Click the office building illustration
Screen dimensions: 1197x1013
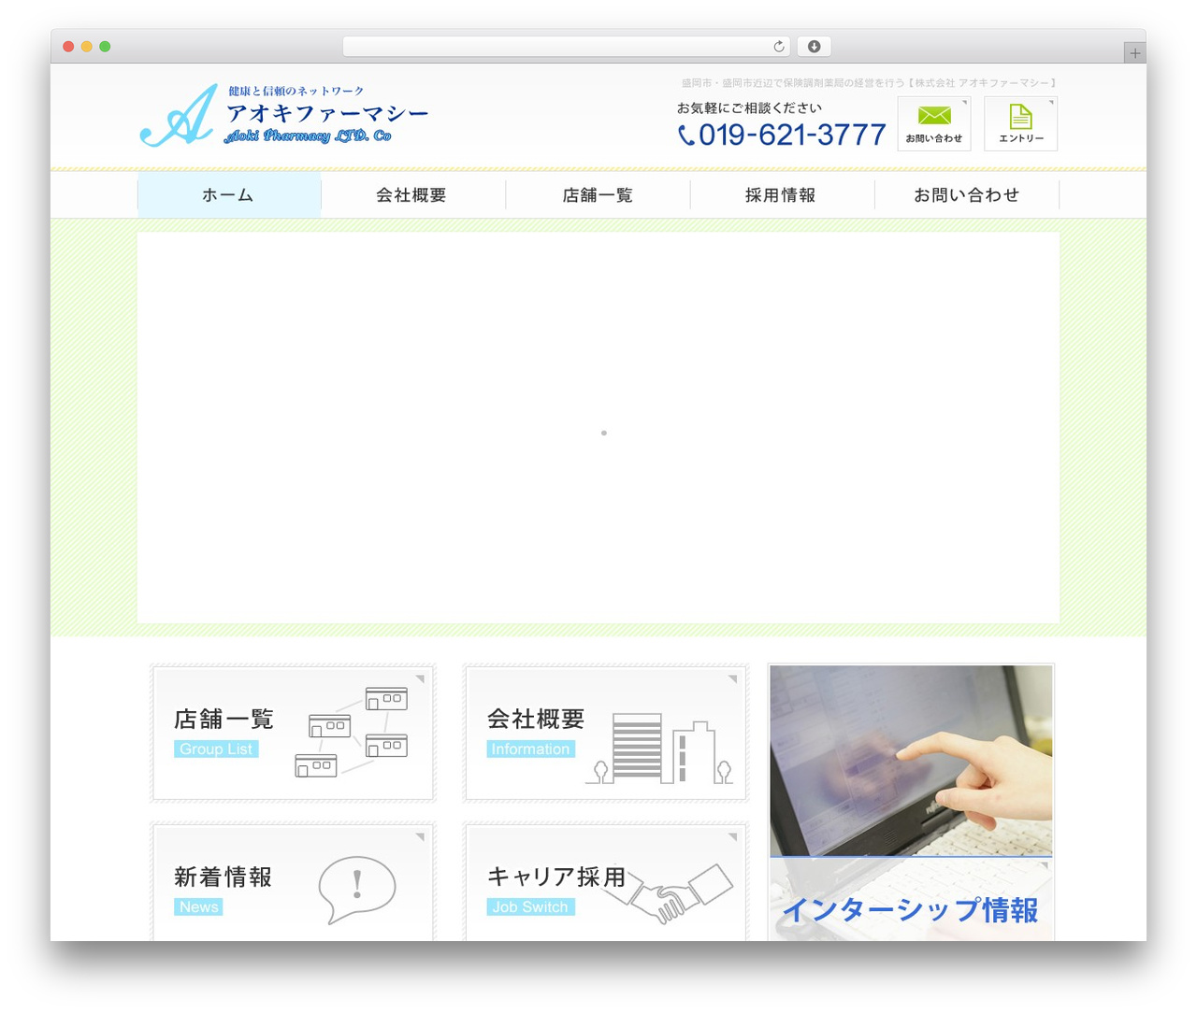(x=659, y=748)
